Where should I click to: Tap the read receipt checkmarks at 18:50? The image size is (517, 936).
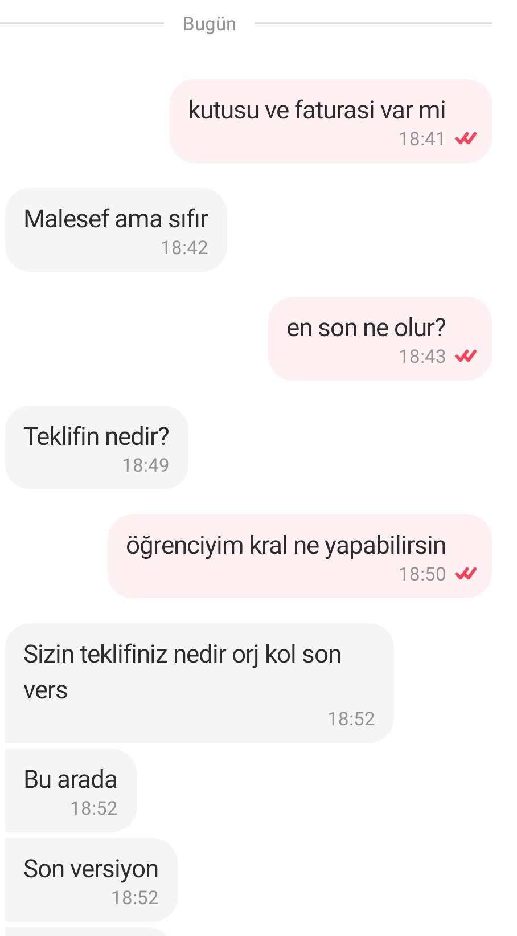tap(466, 574)
